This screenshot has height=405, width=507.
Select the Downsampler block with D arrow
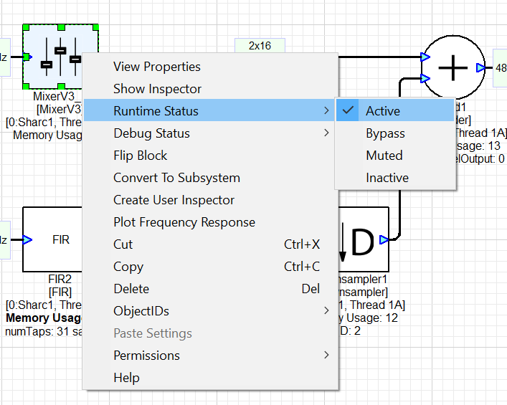click(x=363, y=239)
